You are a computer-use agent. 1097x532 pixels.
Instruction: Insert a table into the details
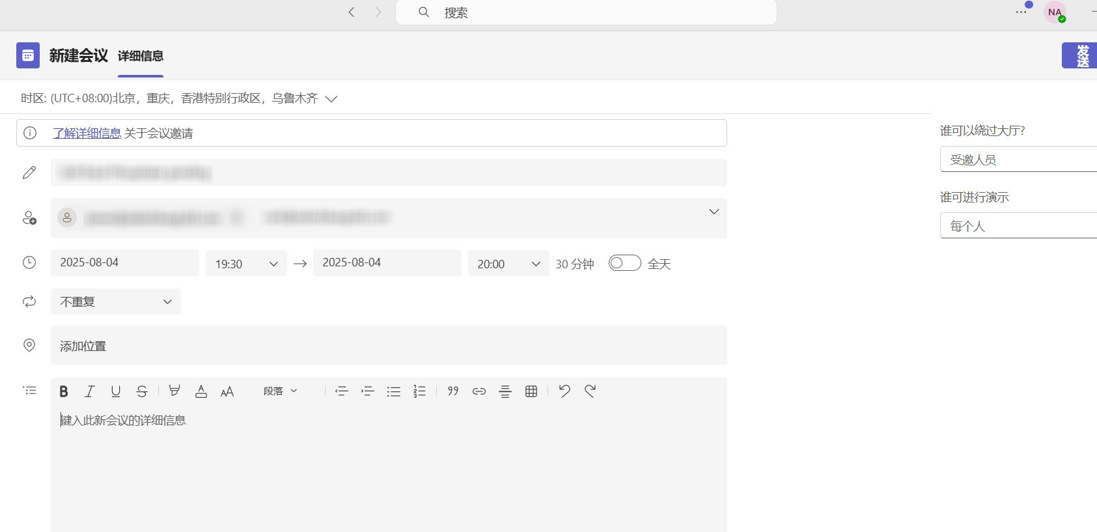pyautogui.click(x=531, y=391)
